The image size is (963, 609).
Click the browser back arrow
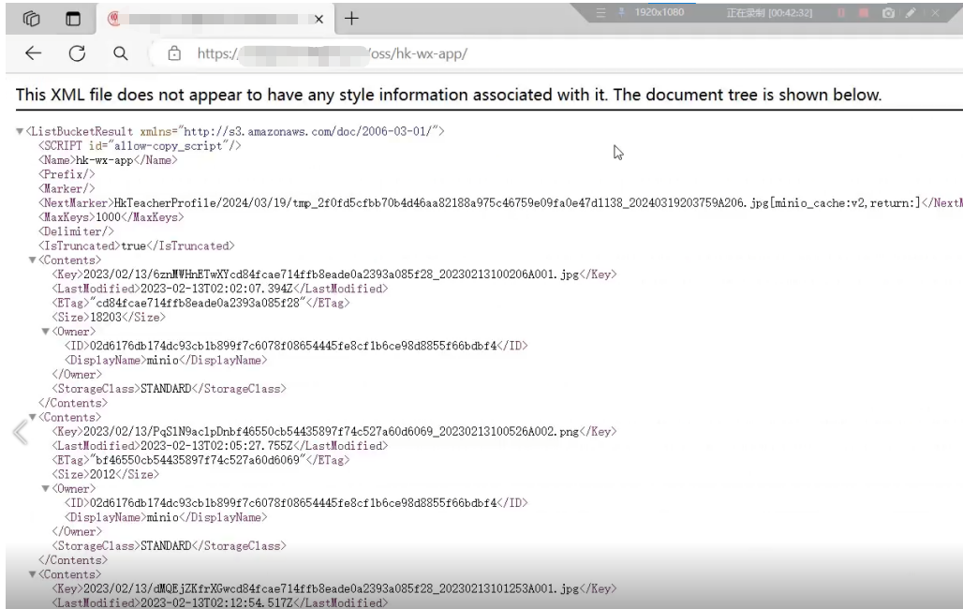(x=33, y=53)
